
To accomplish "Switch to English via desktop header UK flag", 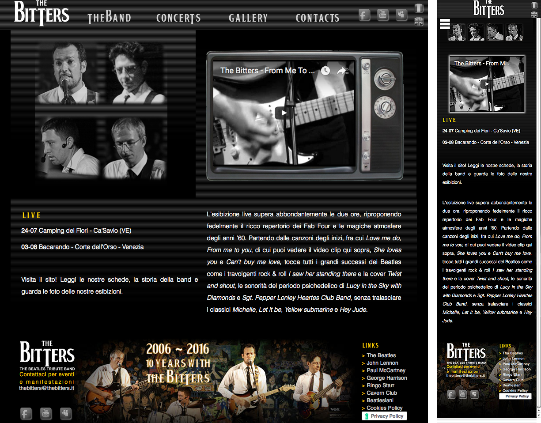I will point(419,21).
